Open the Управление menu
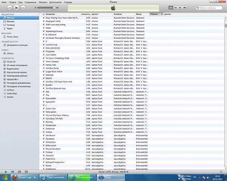Viewport: 227px width, 181px height. (30, 2)
